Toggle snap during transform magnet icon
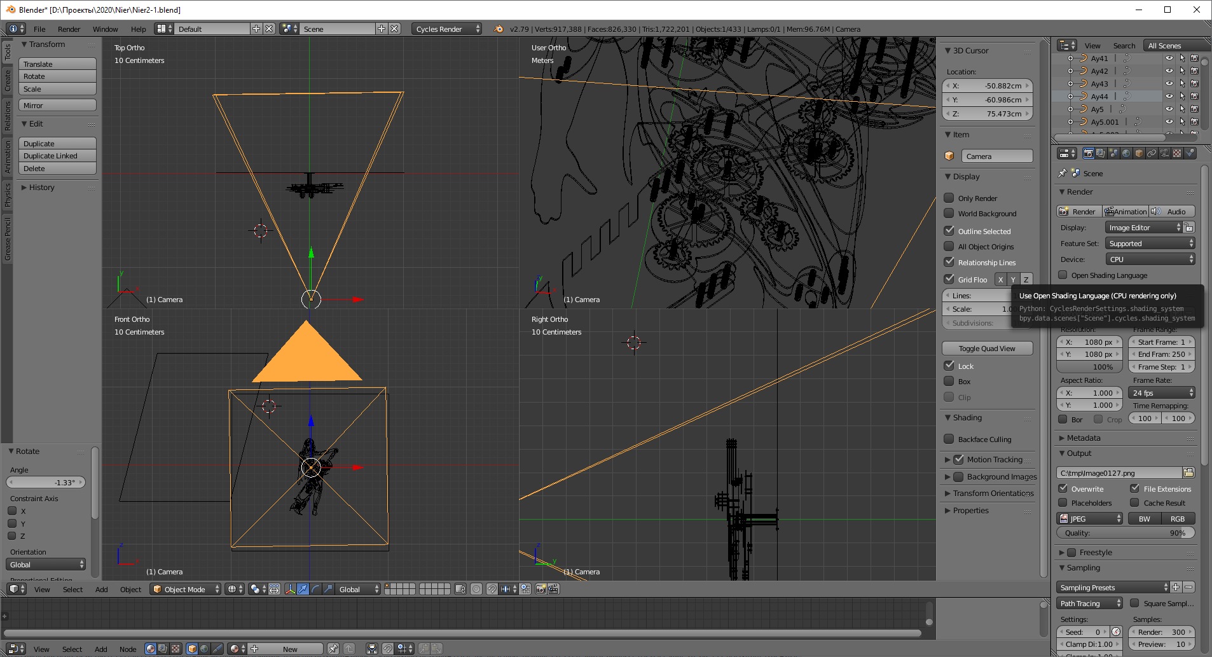This screenshot has height=657, width=1212. 492,589
